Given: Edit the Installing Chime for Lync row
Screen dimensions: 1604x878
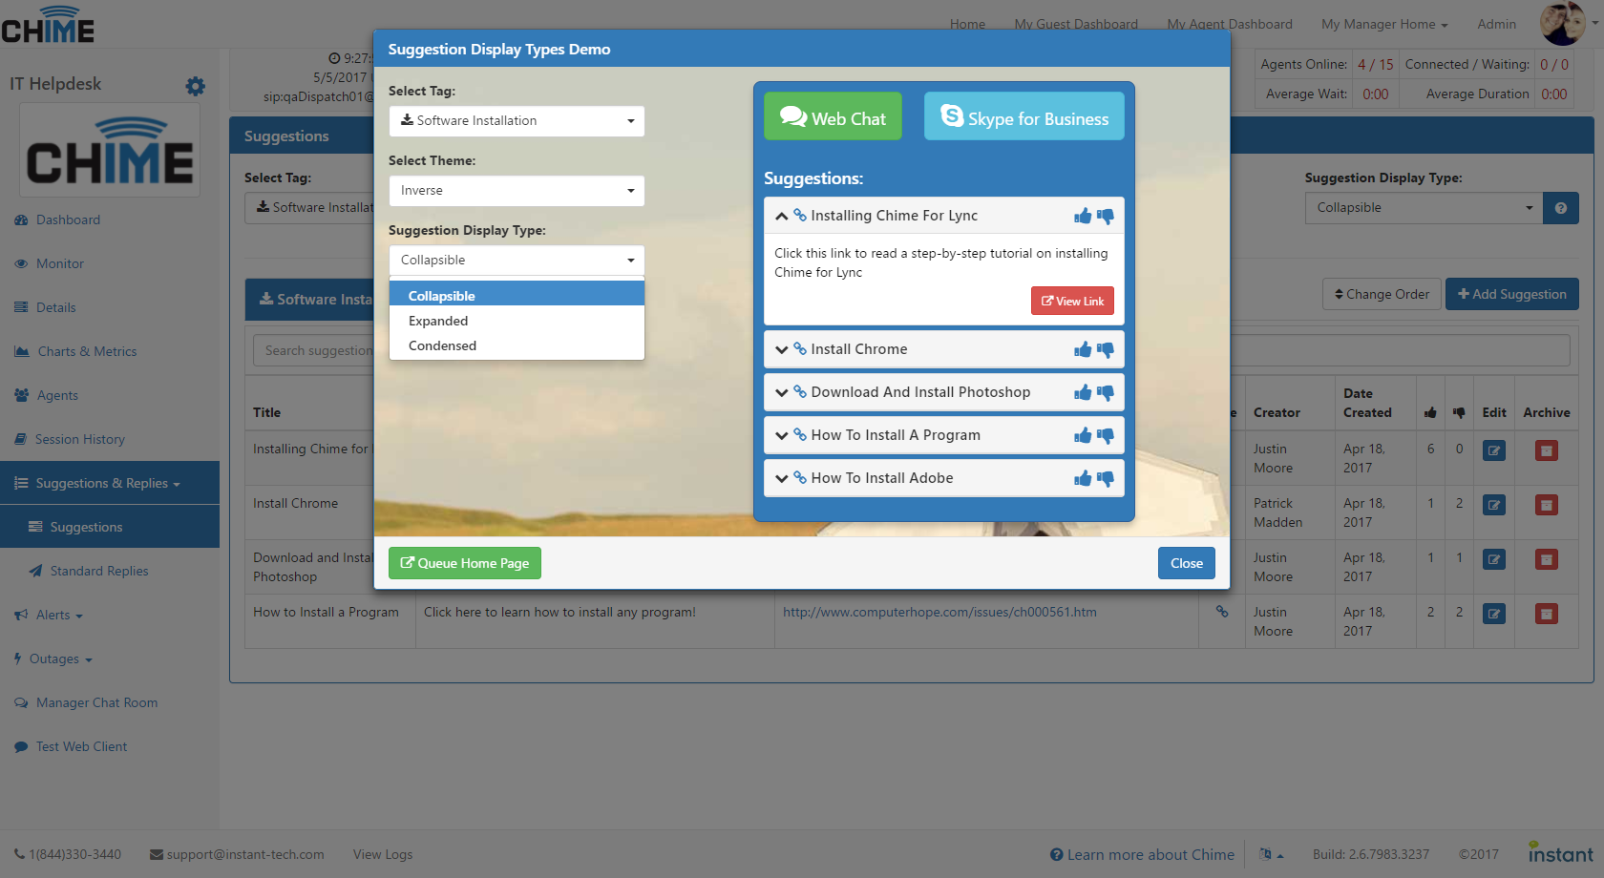Looking at the screenshot, I should pyautogui.click(x=1494, y=450).
